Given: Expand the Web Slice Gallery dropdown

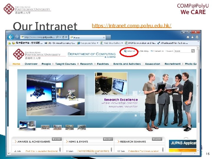Looking at the screenshot, I should [x=122, y=43].
